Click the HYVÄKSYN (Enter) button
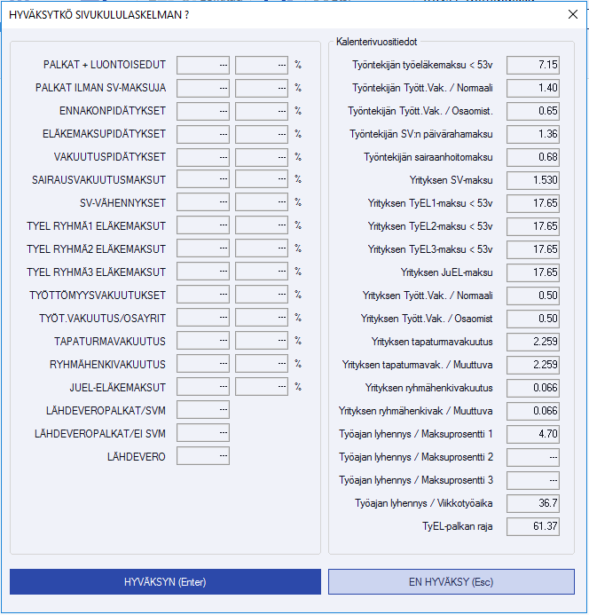 (165, 582)
